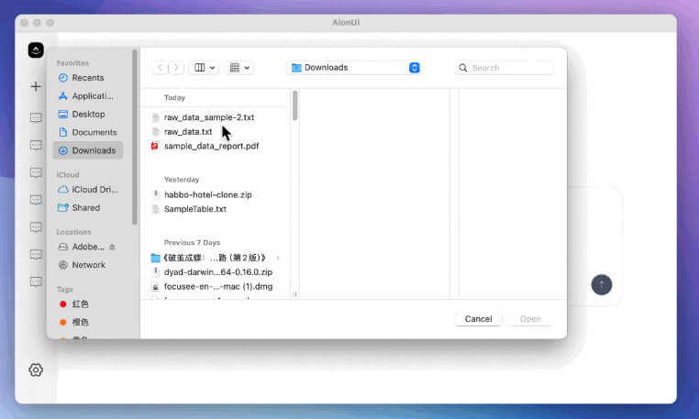Select iCloud Drive in sidebar
The image size is (699, 419).
pyautogui.click(x=94, y=190)
